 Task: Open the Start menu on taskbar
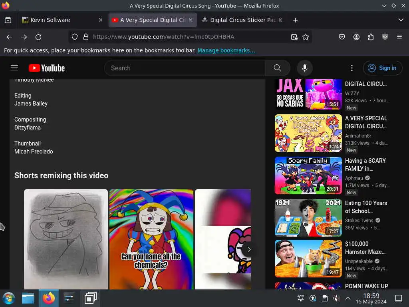click(x=9, y=298)
